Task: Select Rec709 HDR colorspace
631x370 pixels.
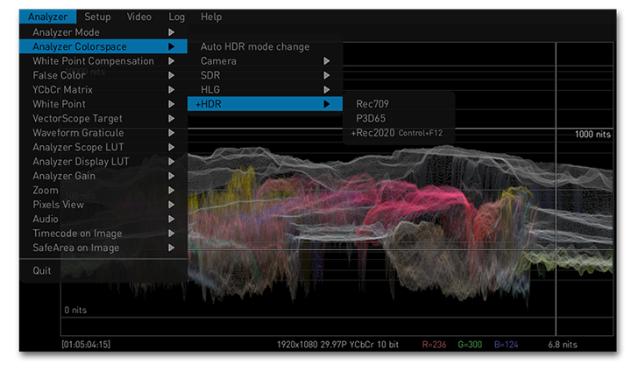Action: point(372,104)
